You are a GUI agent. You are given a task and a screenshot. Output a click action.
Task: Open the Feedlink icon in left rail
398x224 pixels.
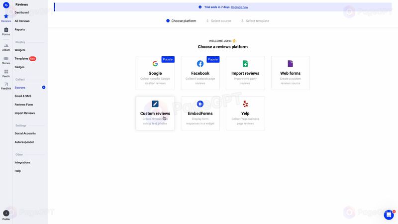pos(6,84)
